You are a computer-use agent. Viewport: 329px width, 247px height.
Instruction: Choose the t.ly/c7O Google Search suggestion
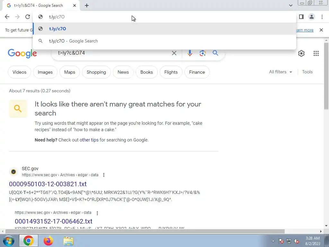[x=164, y=41]
